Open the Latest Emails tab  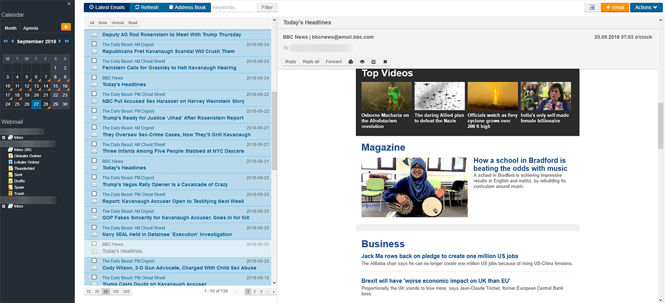[107, 7]
